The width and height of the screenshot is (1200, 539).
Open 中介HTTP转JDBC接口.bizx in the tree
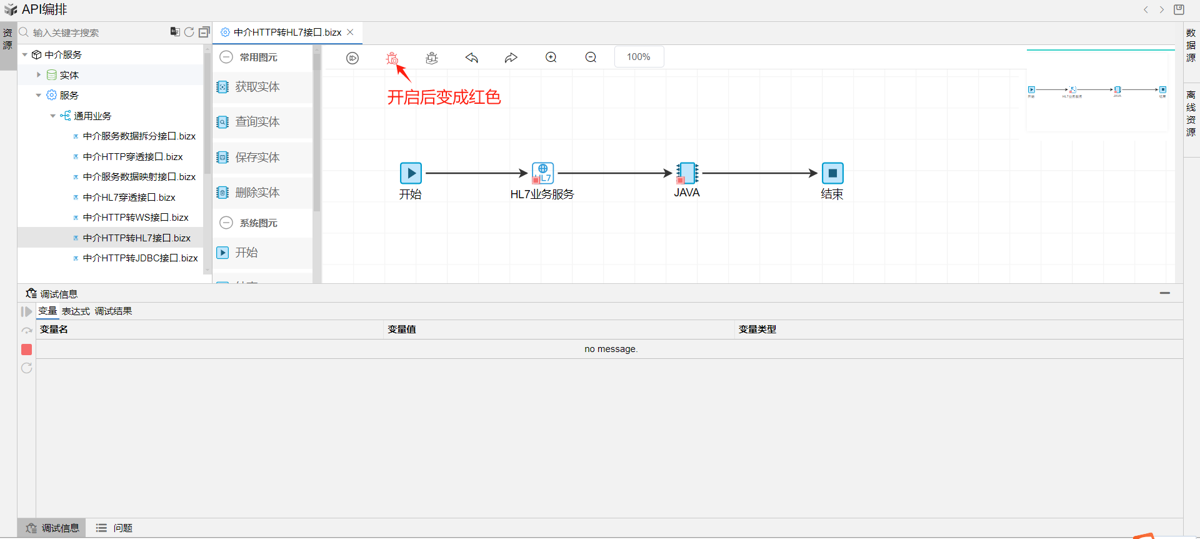tap(140, 258)
